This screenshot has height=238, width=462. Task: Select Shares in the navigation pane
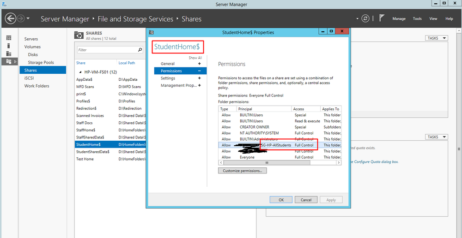point(43,70)
